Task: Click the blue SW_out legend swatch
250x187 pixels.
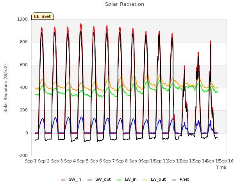Action: point(90,180)
